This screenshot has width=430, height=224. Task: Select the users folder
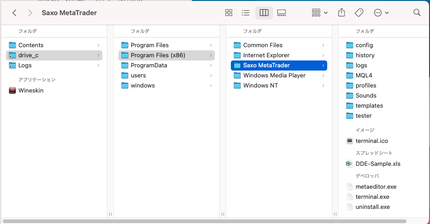coord(167,76)
